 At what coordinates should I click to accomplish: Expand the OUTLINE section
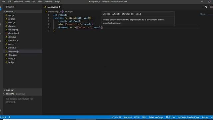pos(22,90)
